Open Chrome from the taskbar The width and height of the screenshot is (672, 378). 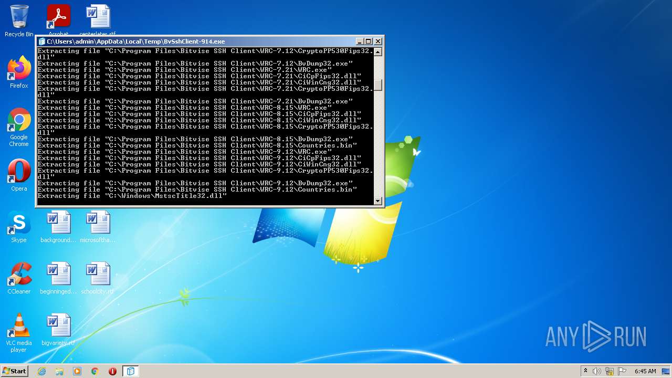pyautogui.click(x=95, y=371)
